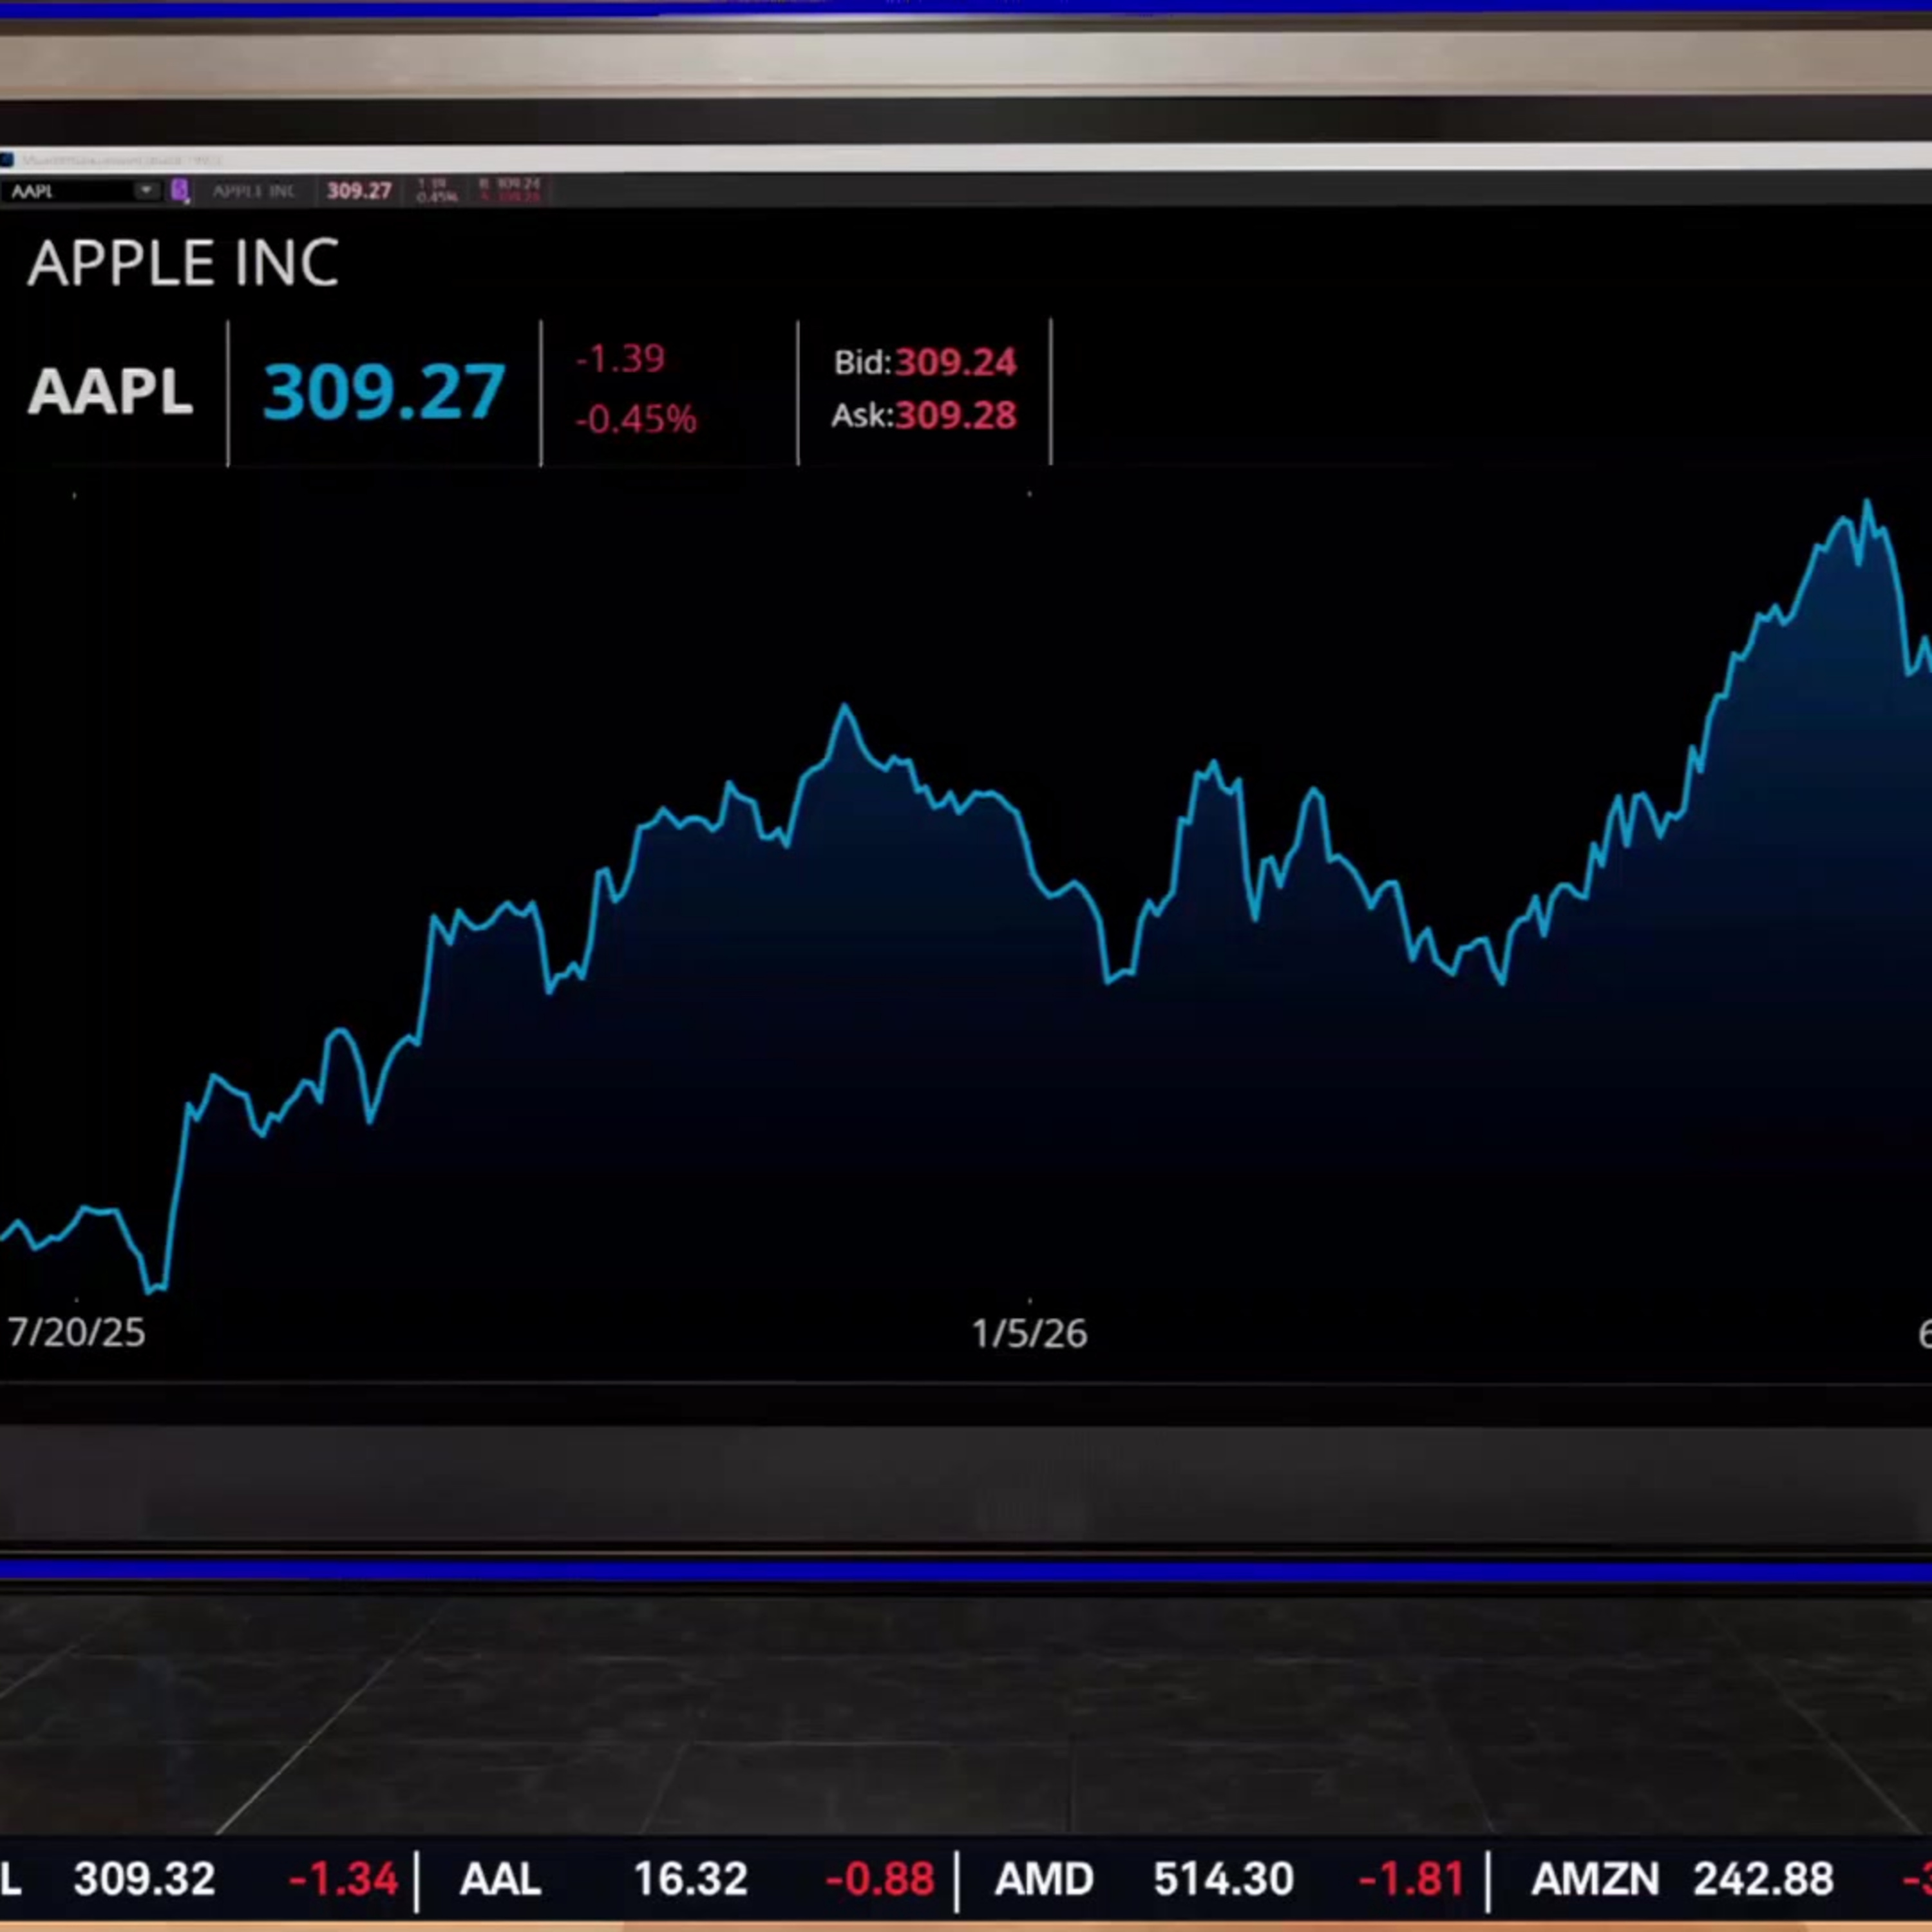The width and height of the screenshot is (1932, 1932).
Task: Click the 7/20/25 date axis label
Action: pyautogui.click(x=76, y=1333)
